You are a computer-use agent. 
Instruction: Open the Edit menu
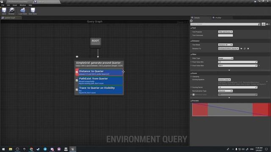click(8, 5)
